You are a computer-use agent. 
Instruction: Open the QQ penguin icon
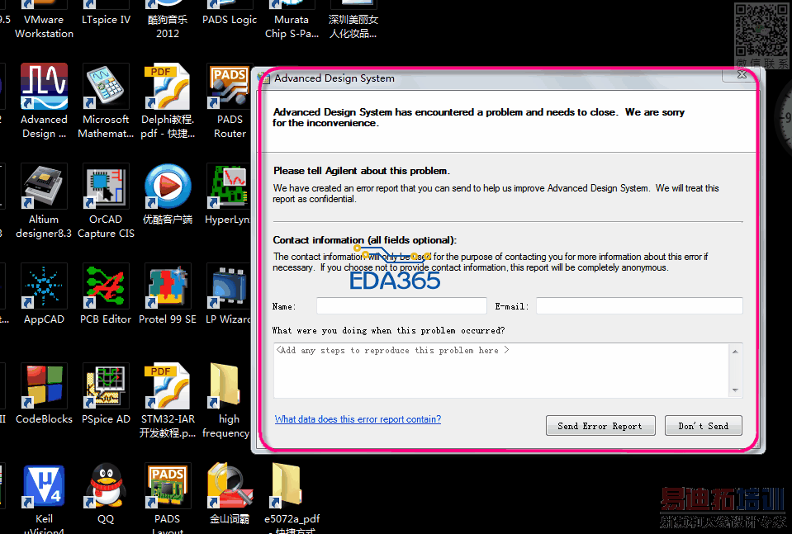[106, 494]
